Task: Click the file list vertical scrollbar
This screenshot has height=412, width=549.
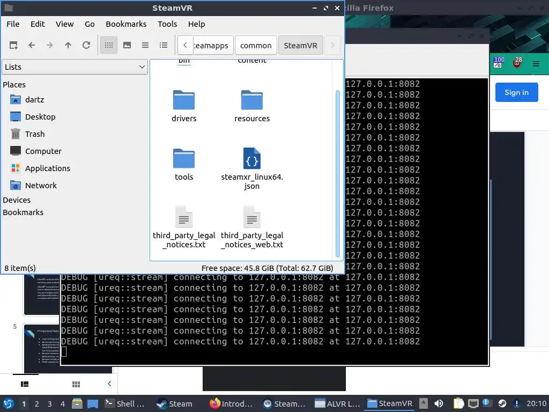Action: (x=338, y=174)
